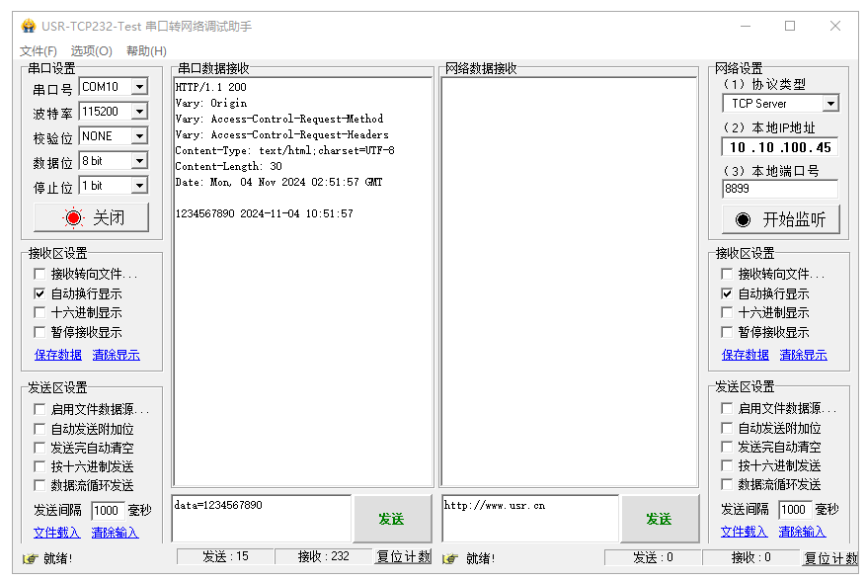The image size is (867, 581).
Task: Expand the 协议类型 TCP Server dropdown
Action: [829, 104]
